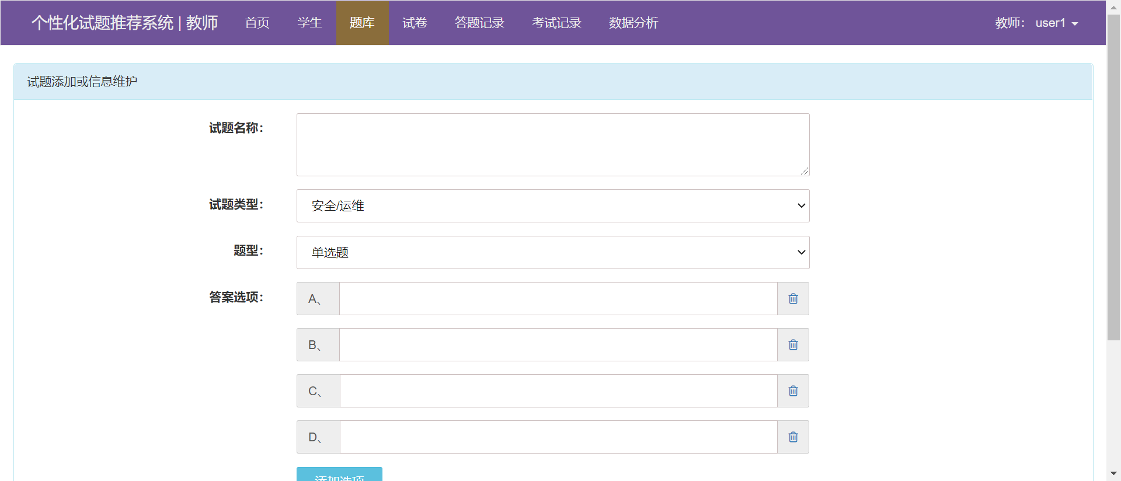
Task: Click the 试题名称 field label
Action: pos(236,128)
